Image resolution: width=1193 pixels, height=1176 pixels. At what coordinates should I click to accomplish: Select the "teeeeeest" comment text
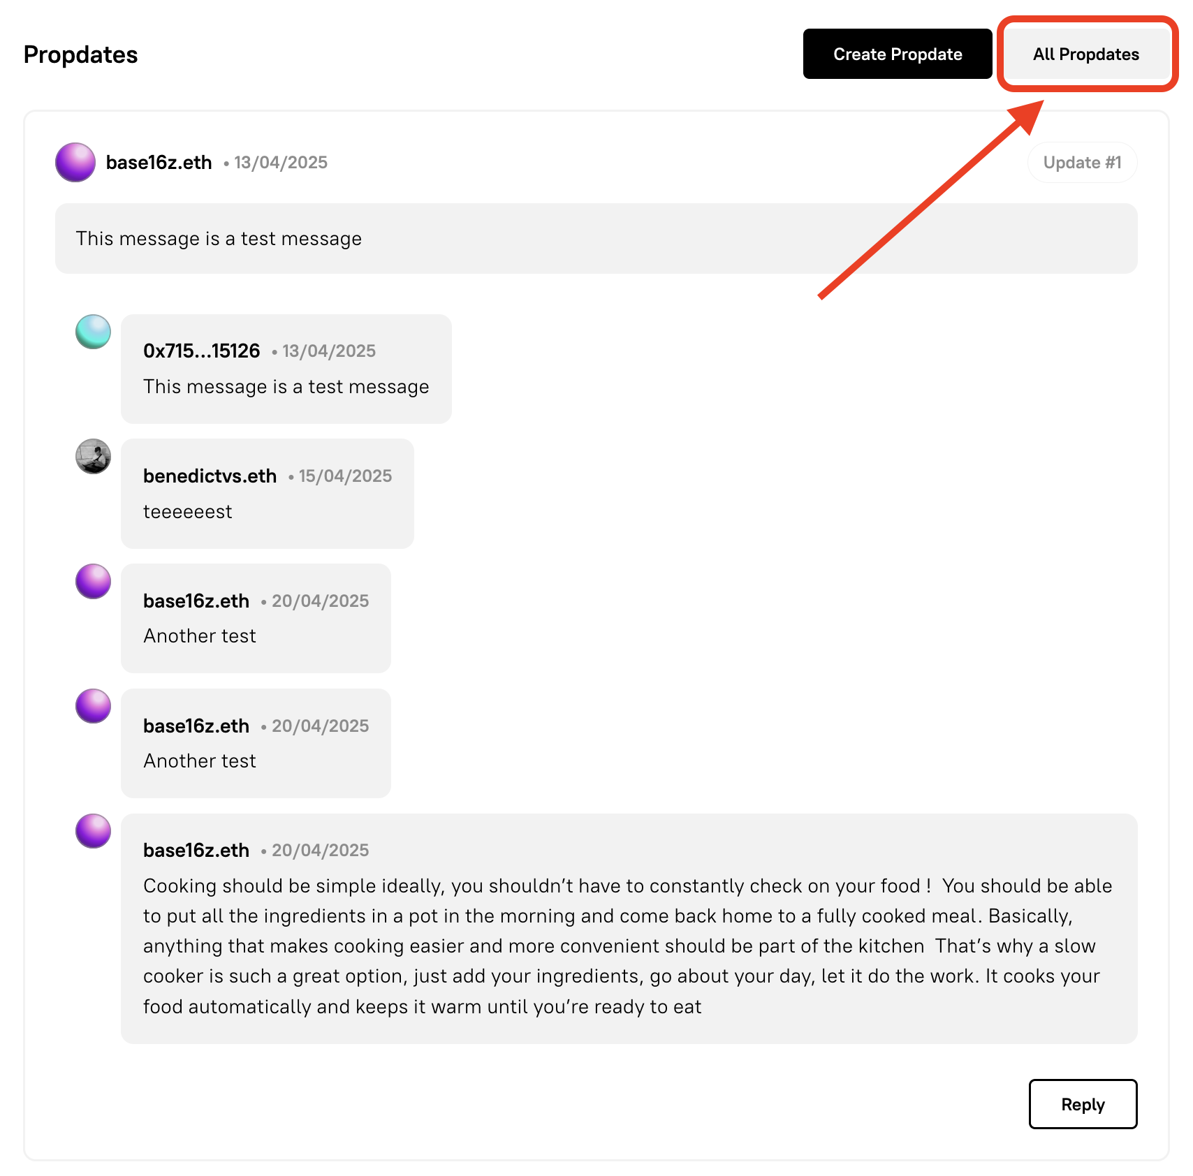[187, 512]
